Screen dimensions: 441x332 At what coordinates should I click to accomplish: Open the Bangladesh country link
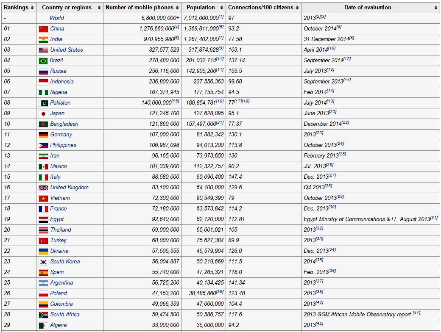[x=64, y=124]
